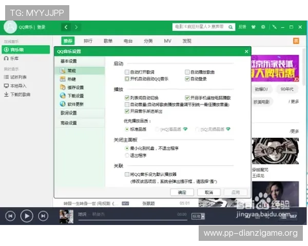Click the playback progress bar
Viewport: 308px width, 246px height.
click(x=132, y=220)
